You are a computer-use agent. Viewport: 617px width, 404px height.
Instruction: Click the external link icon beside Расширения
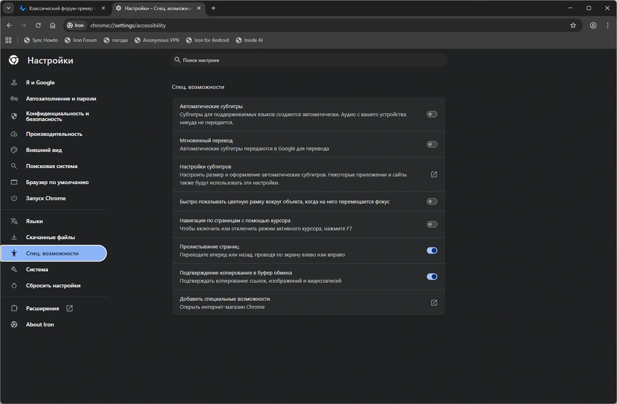tap(69, 308)
